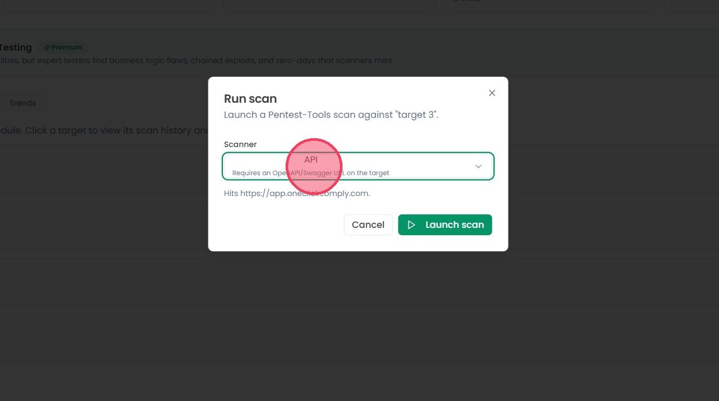Cancel the scan dialog
Image resolution: width=719 pixels, height=401 pixels.
coord(368,225)
